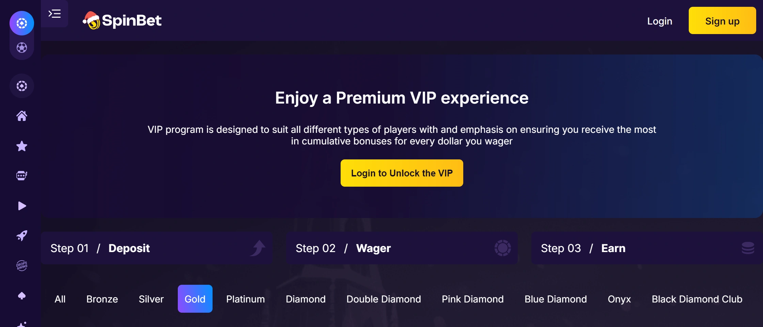Click the spade card games icon
Screen dimensions: 763x327
(x=22, y=295)
